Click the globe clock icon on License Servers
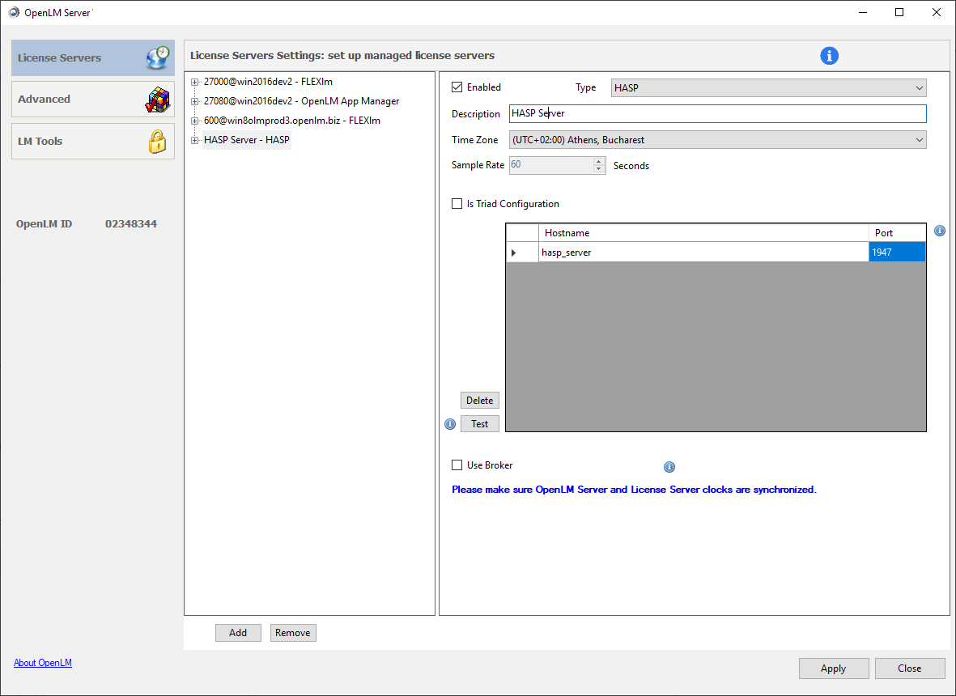 click(x=157, y=57)
